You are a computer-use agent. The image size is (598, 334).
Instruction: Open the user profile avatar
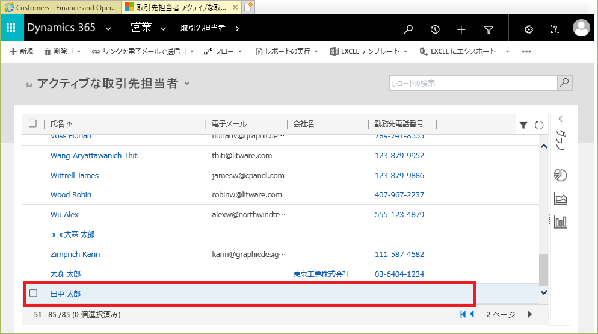tap(581, 28)
